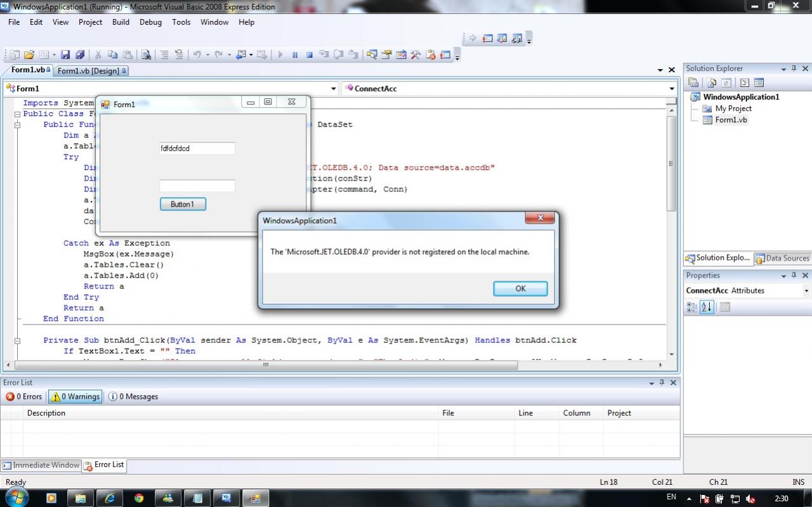Click the Toolbox wrench icon
812x507 pixels.
[x=416, y=55]
